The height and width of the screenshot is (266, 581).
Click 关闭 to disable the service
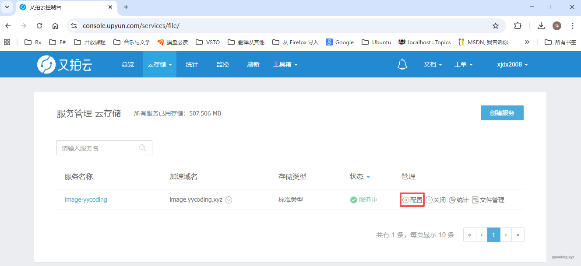436,200
